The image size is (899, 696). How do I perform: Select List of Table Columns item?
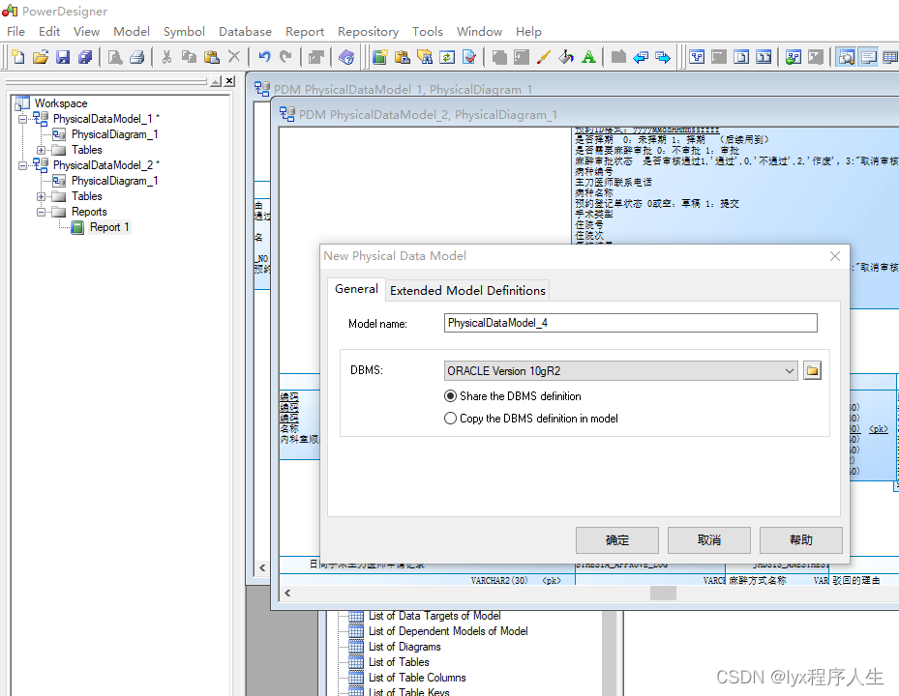tap(417, 678)
